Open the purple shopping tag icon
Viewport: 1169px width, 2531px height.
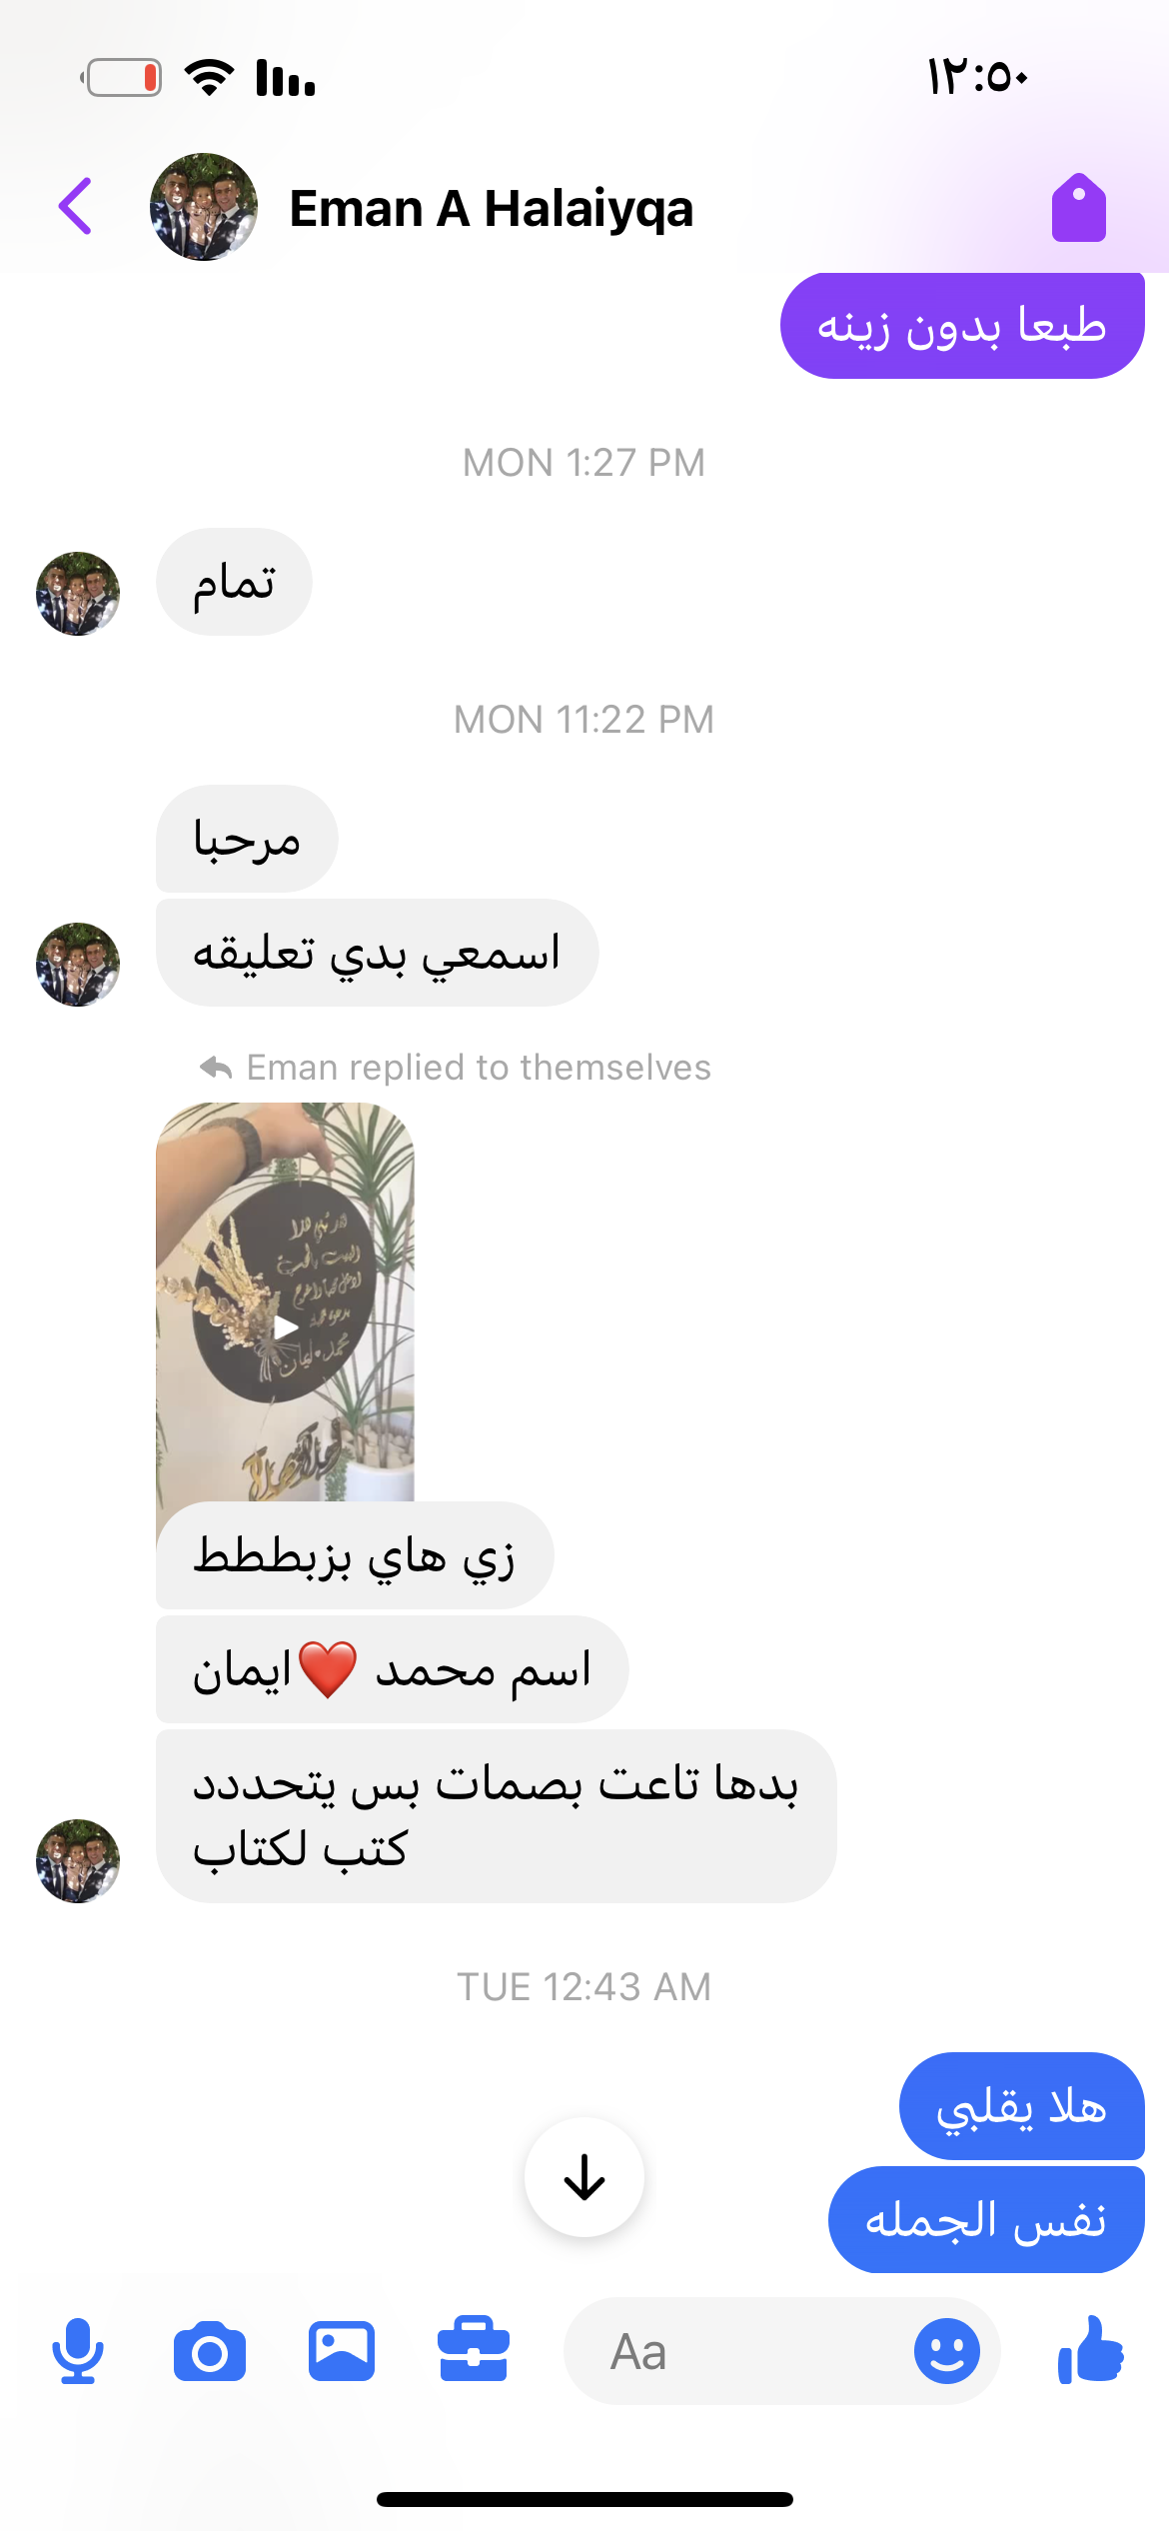click(1079, 208)
